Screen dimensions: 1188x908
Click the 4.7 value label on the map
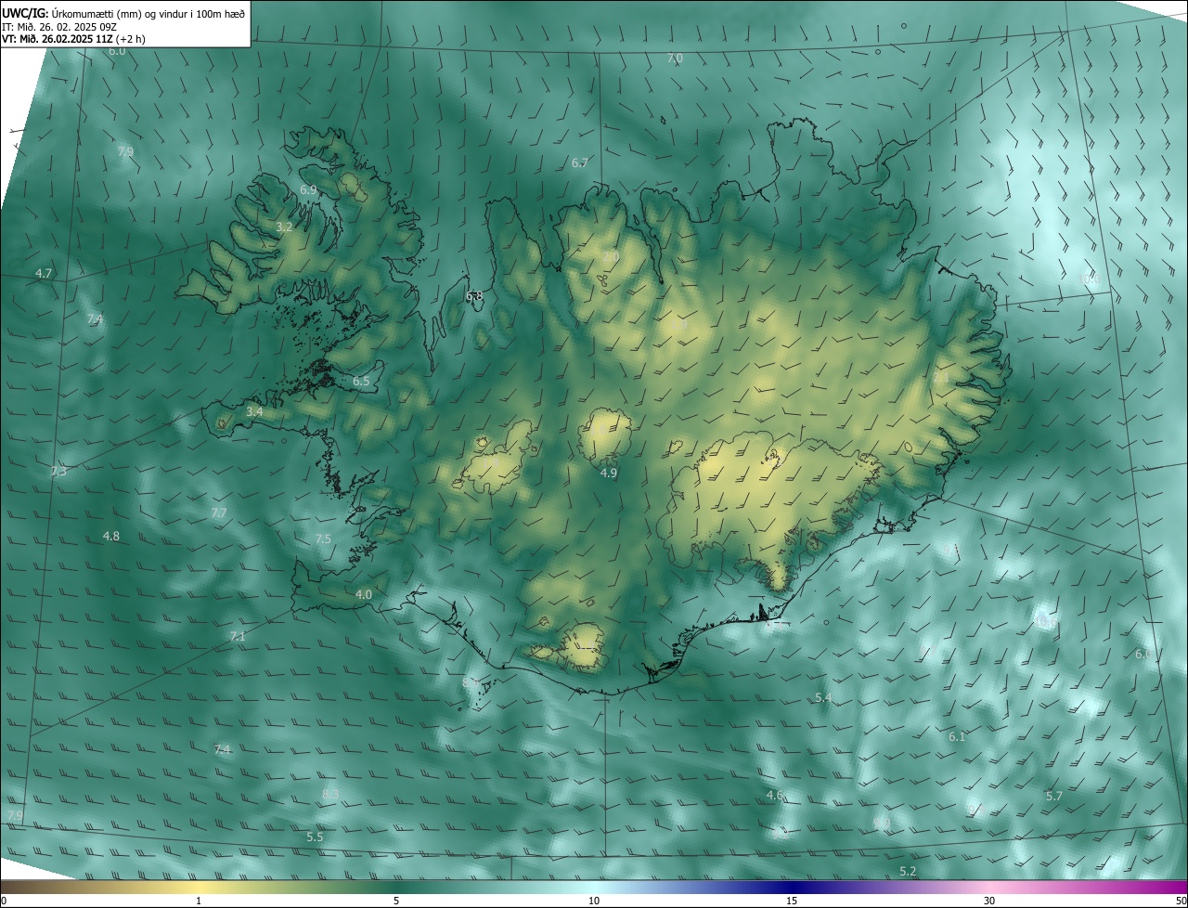click(44, 274)
